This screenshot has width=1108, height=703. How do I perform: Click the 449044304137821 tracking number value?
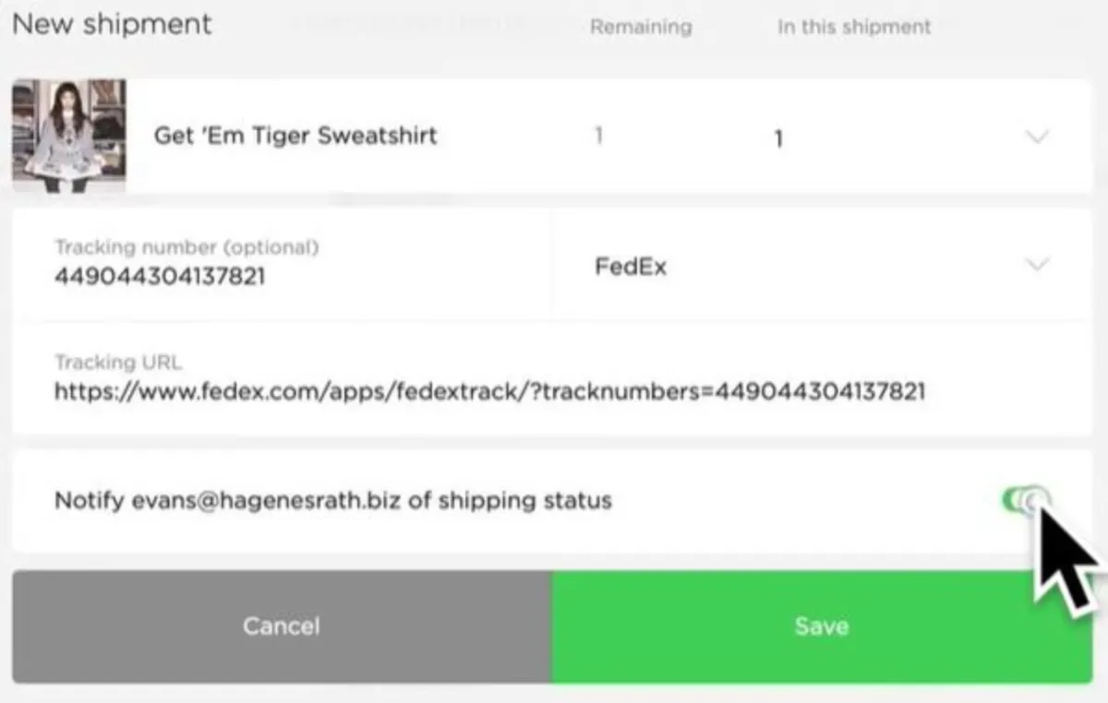coord(160,276)
